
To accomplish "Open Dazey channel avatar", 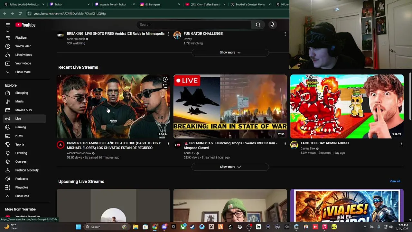I will tap(177, 35).
